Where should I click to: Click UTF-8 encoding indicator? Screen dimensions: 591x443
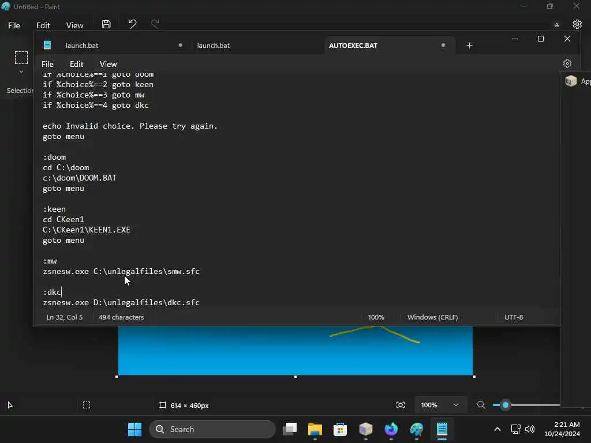[513, 317]
